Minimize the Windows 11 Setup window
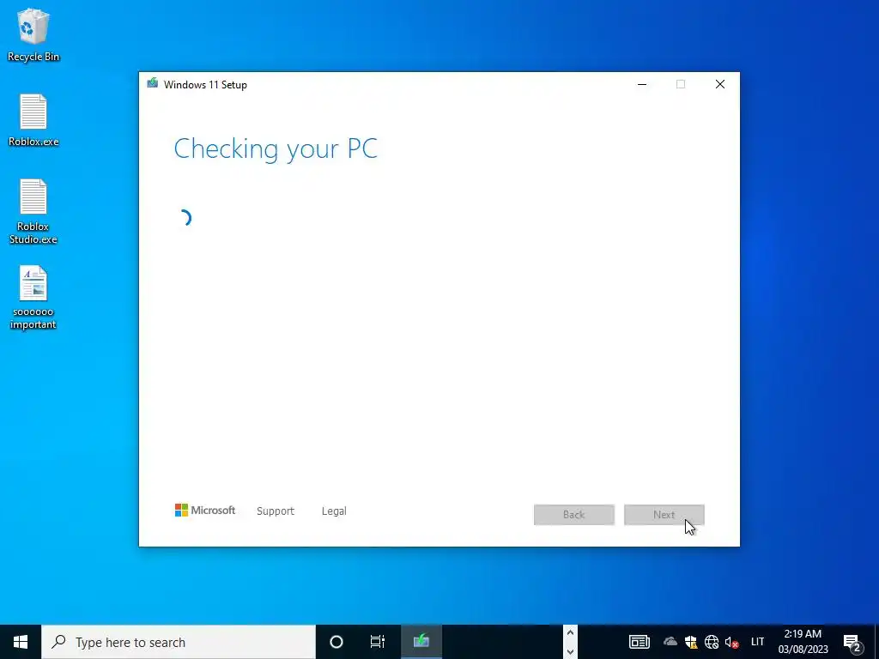 point(642,85)
